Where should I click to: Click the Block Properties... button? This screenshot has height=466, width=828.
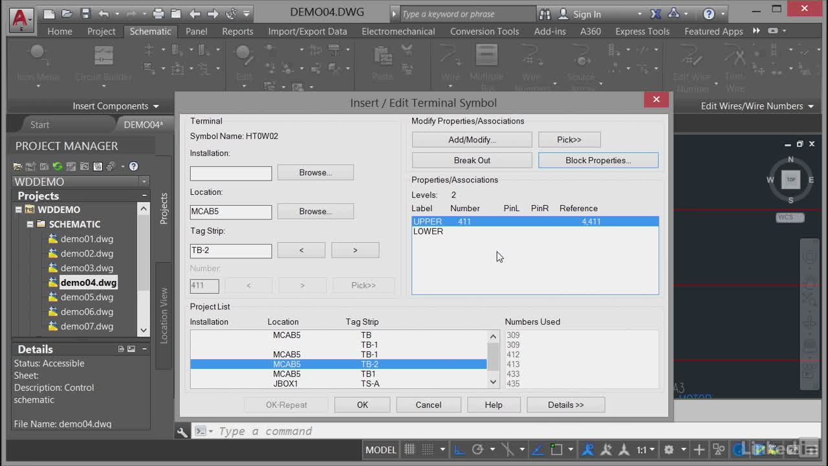click(598, 160)
